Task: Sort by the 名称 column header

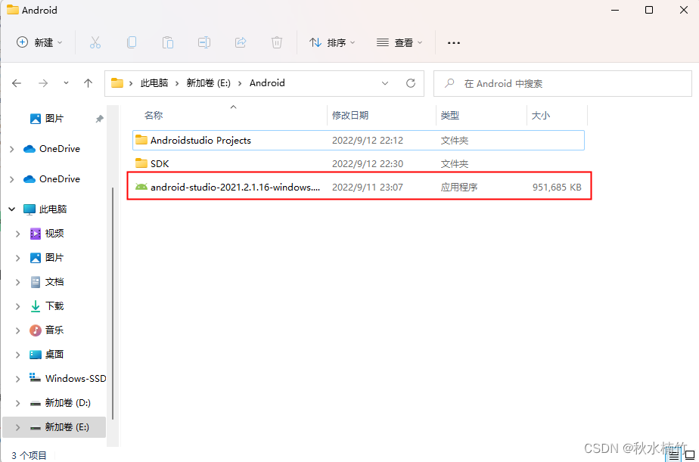Action: (x=154, y=116)
